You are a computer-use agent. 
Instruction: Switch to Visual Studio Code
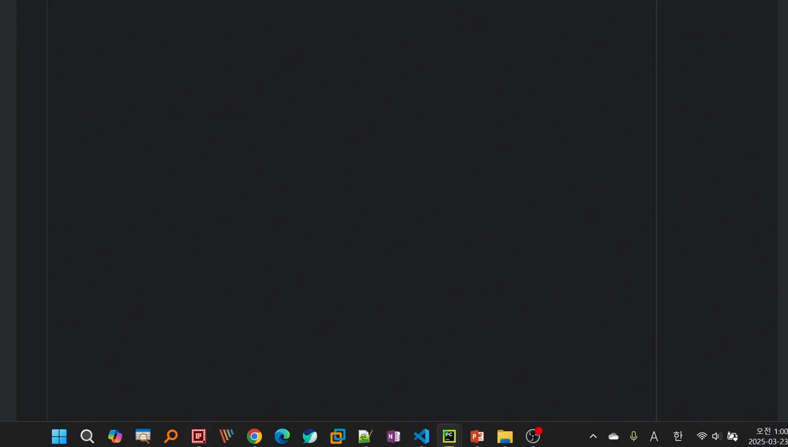pos(422,436)
